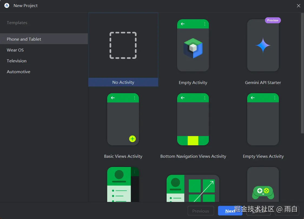Click the Empty Views Activity label
The width and height of the screenshot is (304, 219).
[x=263, y=156]
